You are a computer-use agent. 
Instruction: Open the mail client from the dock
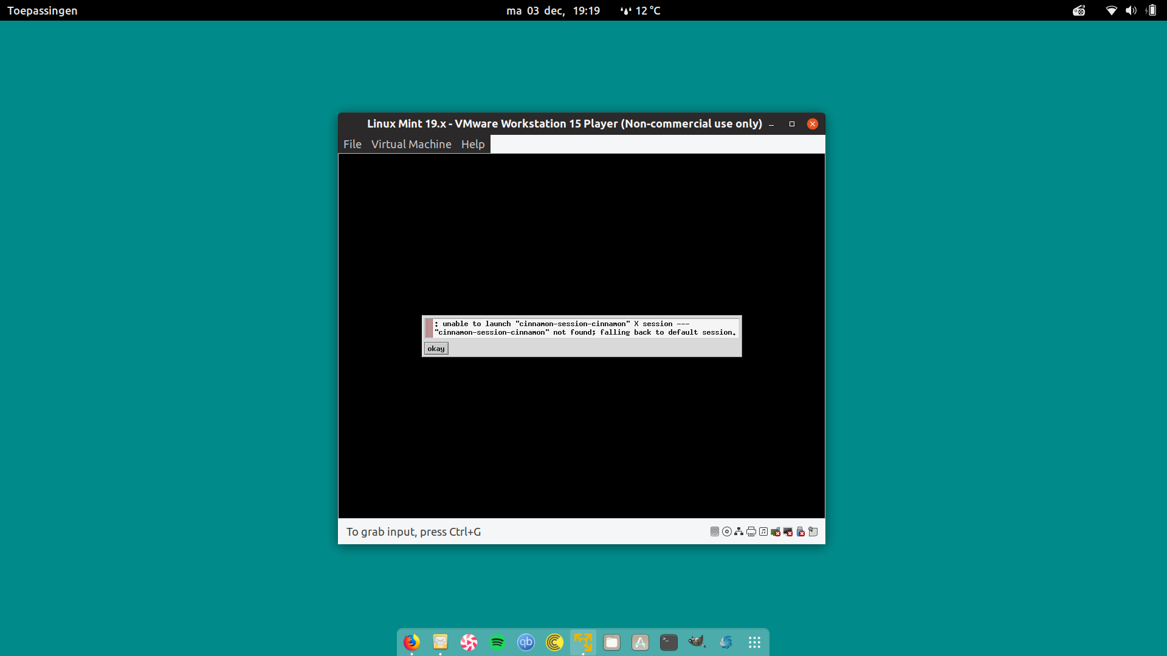pyautogui.click(x=440, y=642)
